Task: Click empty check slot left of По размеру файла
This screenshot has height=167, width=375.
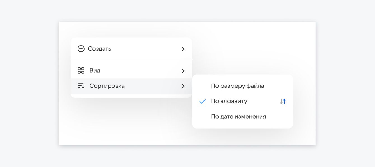Action: click(x=202, y=86)
